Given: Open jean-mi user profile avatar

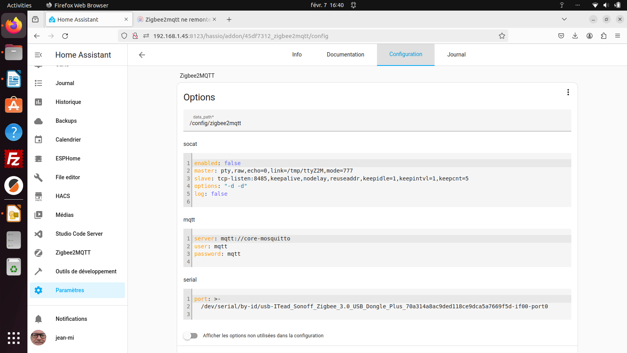Looking at the screenshot, I should tap(38, 338).
